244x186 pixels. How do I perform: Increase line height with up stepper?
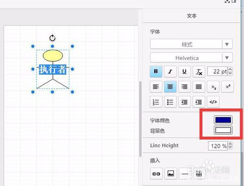230,144
